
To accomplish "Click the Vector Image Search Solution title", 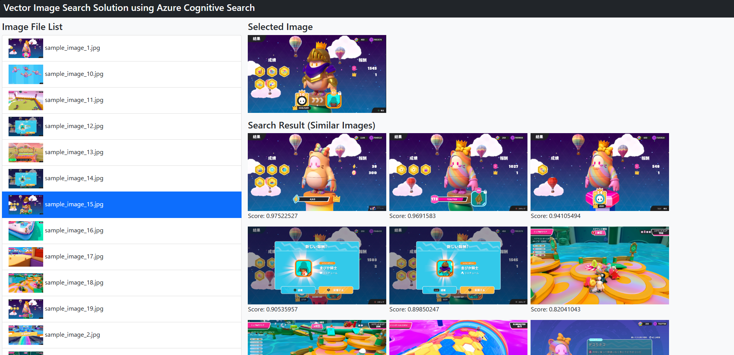I will point(129,8).
